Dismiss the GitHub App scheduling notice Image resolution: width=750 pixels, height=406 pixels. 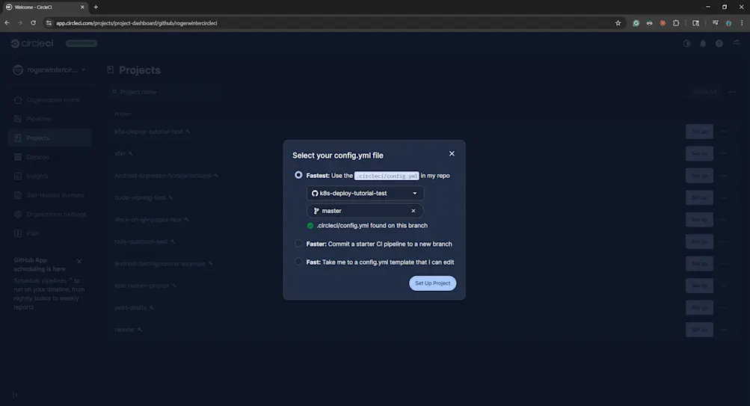[x=79, y=261]
